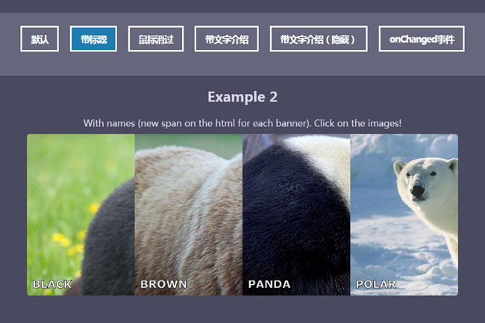Screen dimensions: 485x323
Task: Expand the polar bear snow panel
Action: (x=404, y=215)
